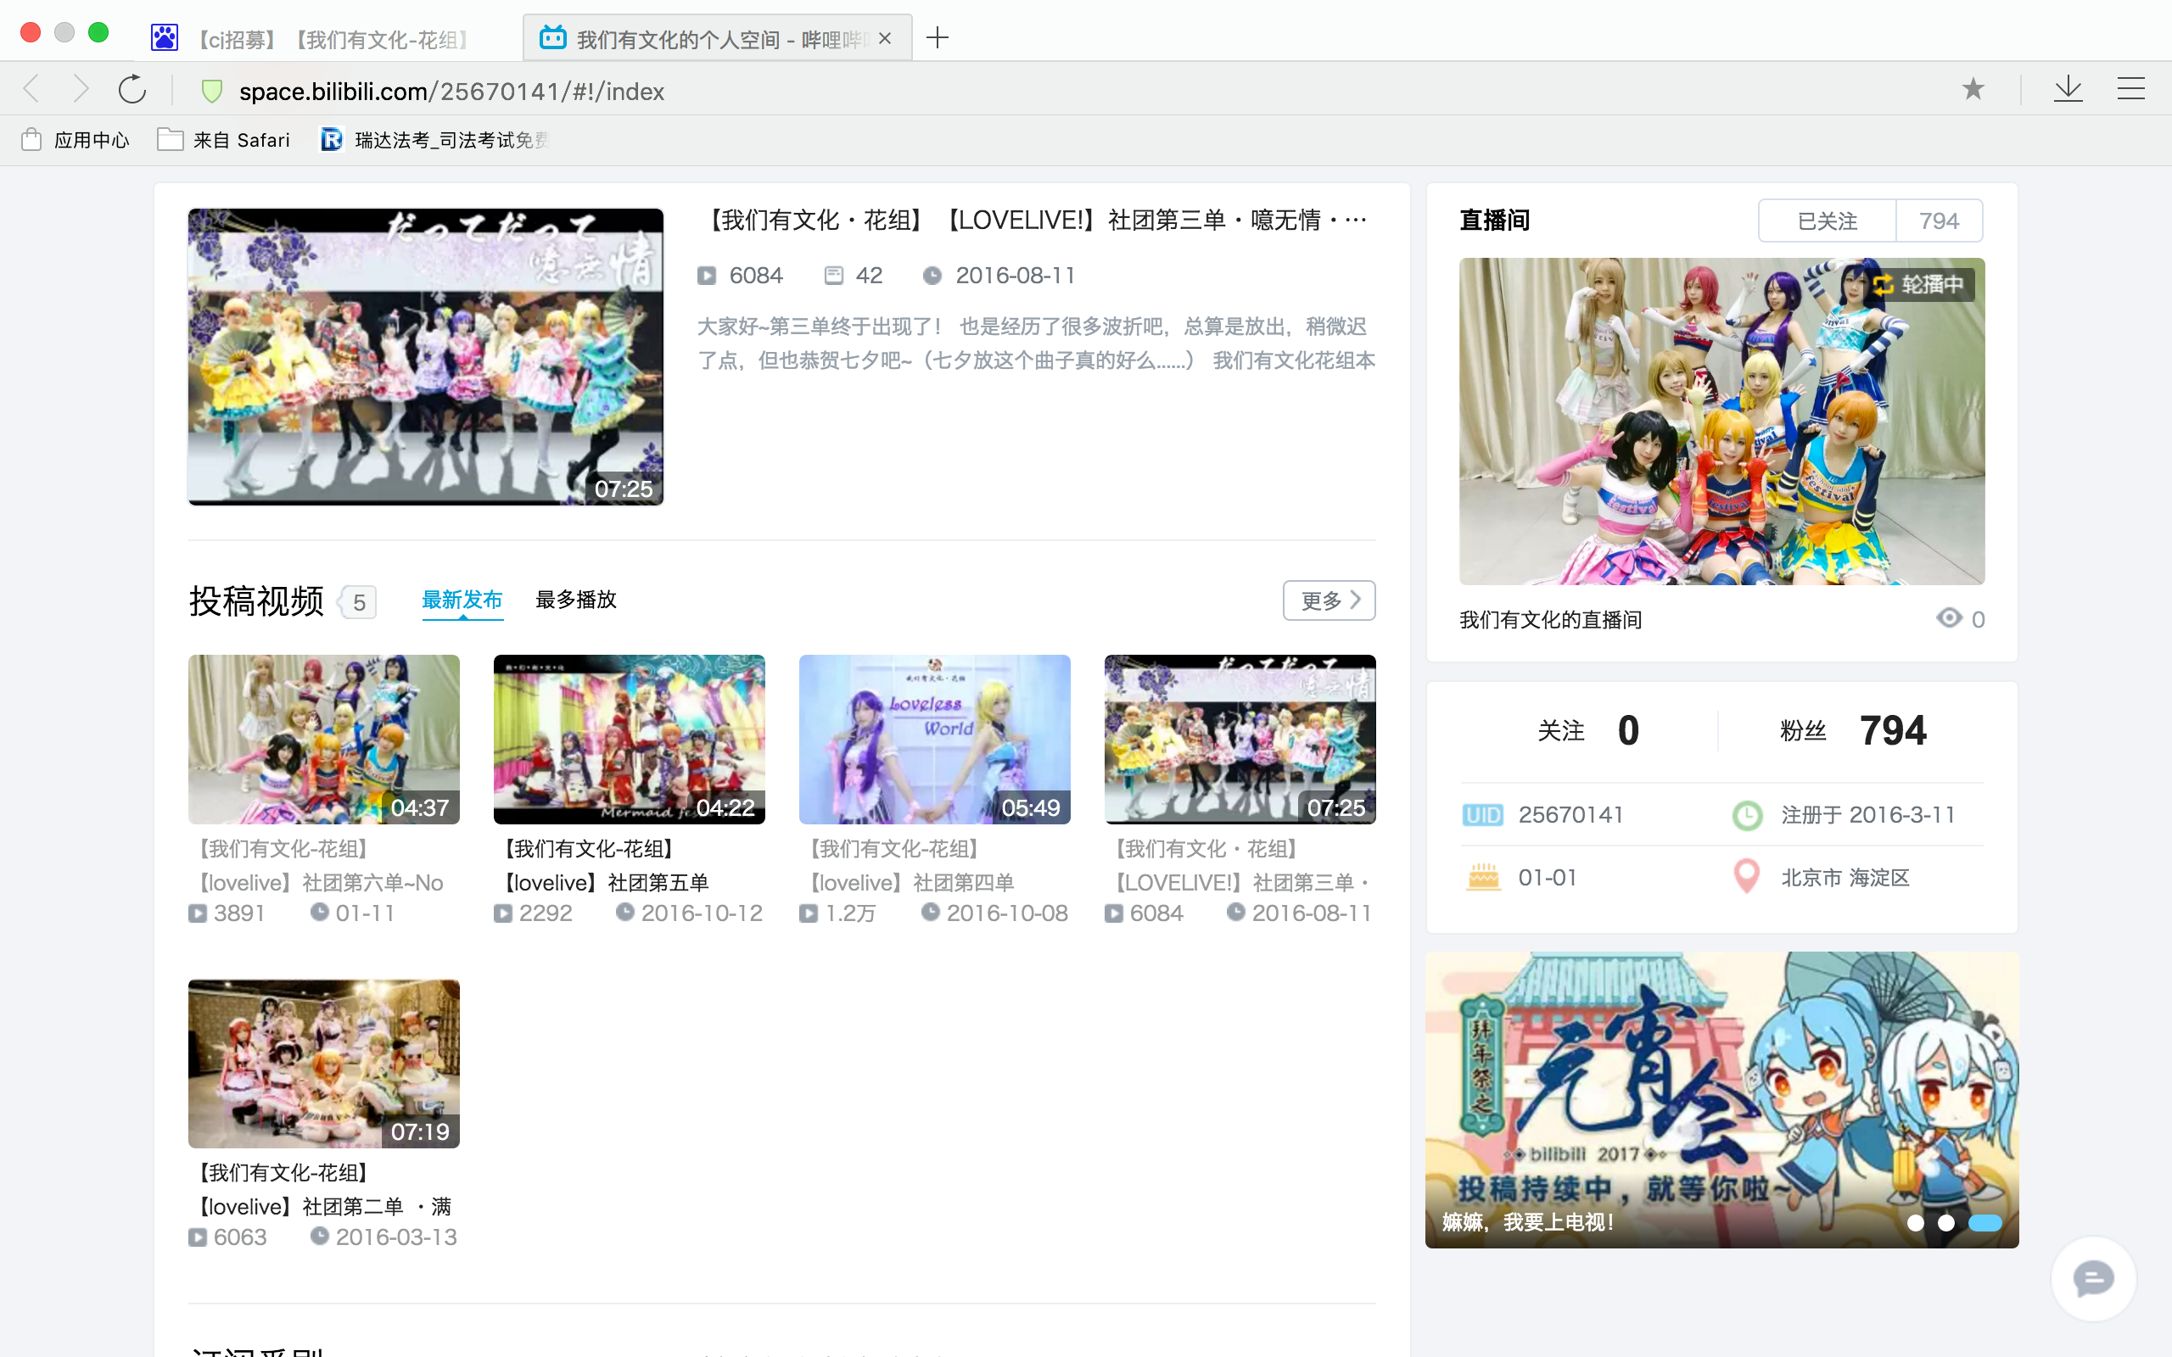Image resolution: width=2172 pixels, height=1357 pixels.
Task: Open the 应用中心 bookmark
Action: [76, 140]
